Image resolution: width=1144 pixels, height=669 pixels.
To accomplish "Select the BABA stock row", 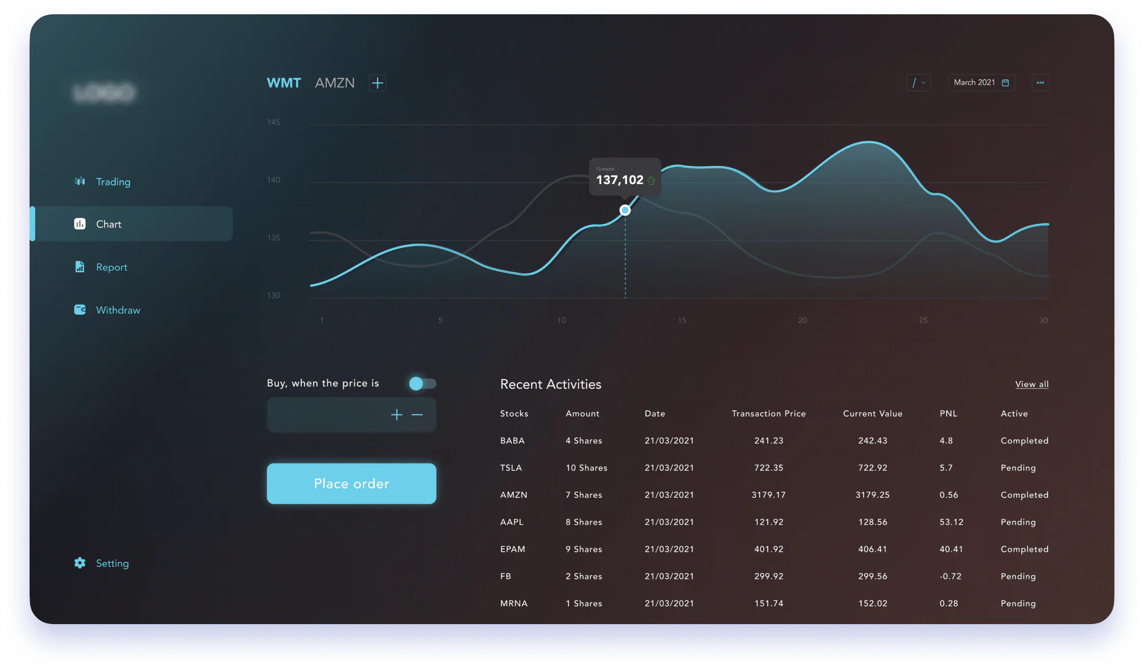I will click(774, 441).
